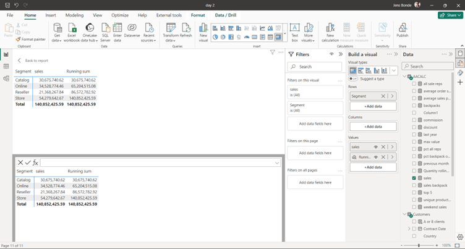Click in the Data pane search field
The height and width of the screenshot is (249, 465).
pos(428,66)
